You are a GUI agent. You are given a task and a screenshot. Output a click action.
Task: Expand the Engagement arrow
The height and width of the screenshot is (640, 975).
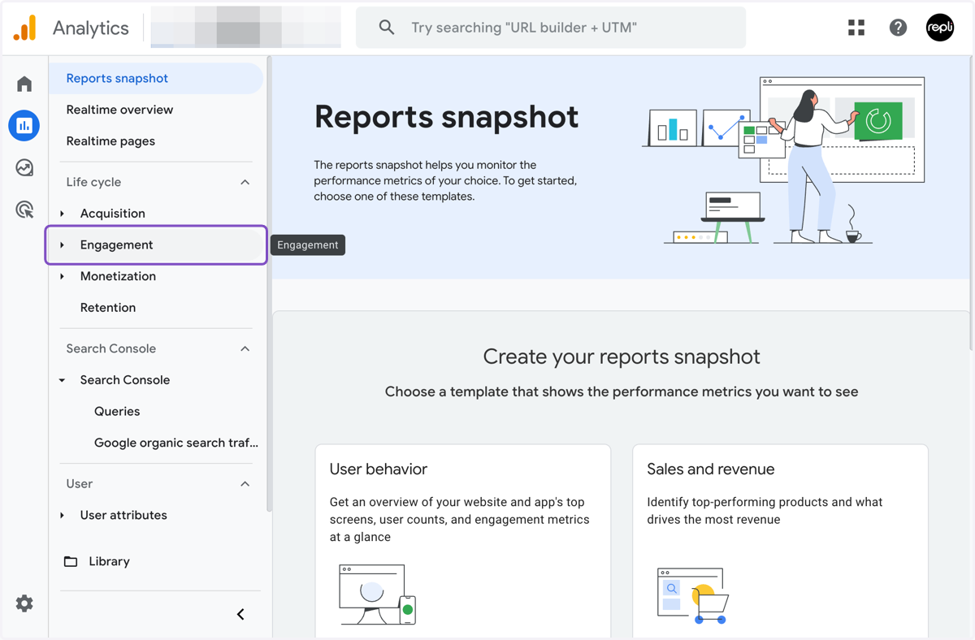pyautogui.click(x=63, y=245)
